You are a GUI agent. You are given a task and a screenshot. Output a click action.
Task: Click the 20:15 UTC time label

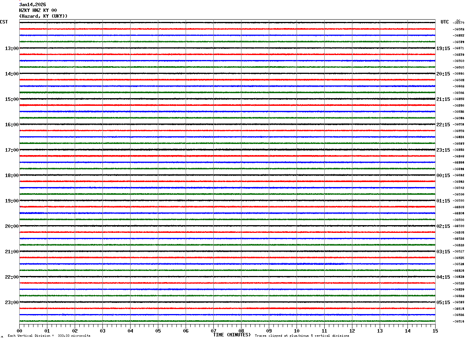(443, 74)
